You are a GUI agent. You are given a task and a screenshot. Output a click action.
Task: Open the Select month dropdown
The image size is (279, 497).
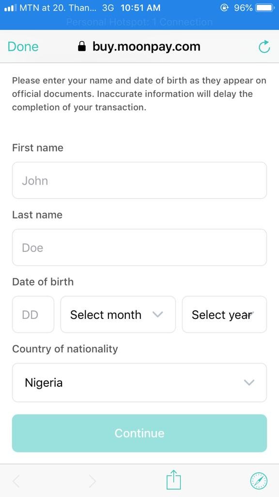[118, 315]
